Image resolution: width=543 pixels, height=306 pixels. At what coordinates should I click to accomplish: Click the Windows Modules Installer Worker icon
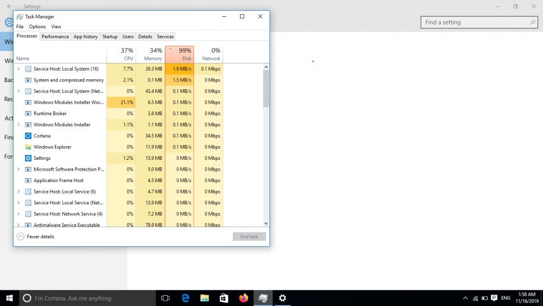28,102
